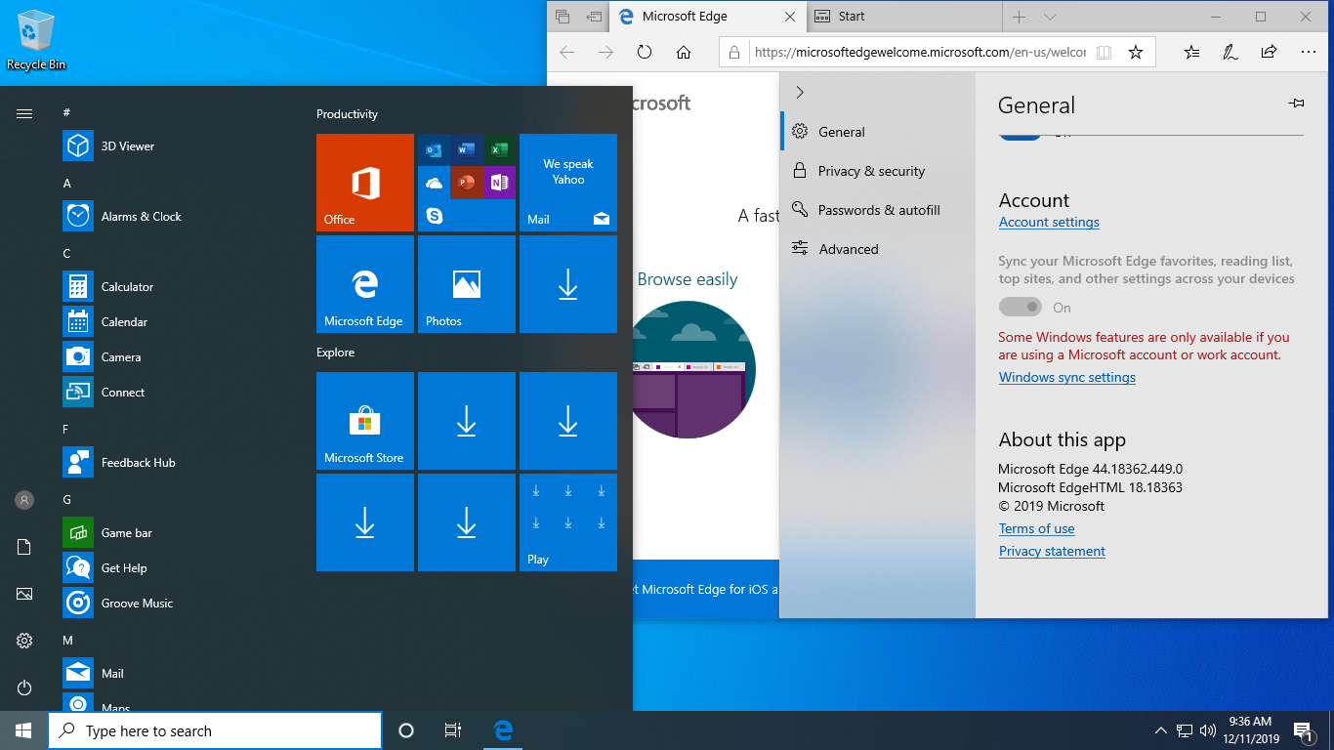The width and height of the screenshot is (1334, 750).
Task: Select the Microsoft Edge tab
Action: [708, 17]
